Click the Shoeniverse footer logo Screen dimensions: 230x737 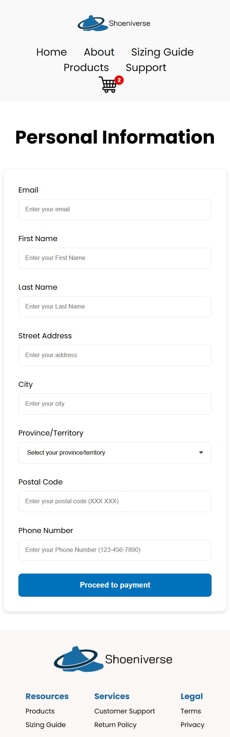(x=113, y=659)
